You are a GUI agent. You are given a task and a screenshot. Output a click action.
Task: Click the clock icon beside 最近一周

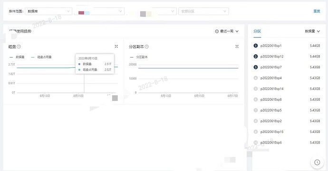tap(217, 31)
